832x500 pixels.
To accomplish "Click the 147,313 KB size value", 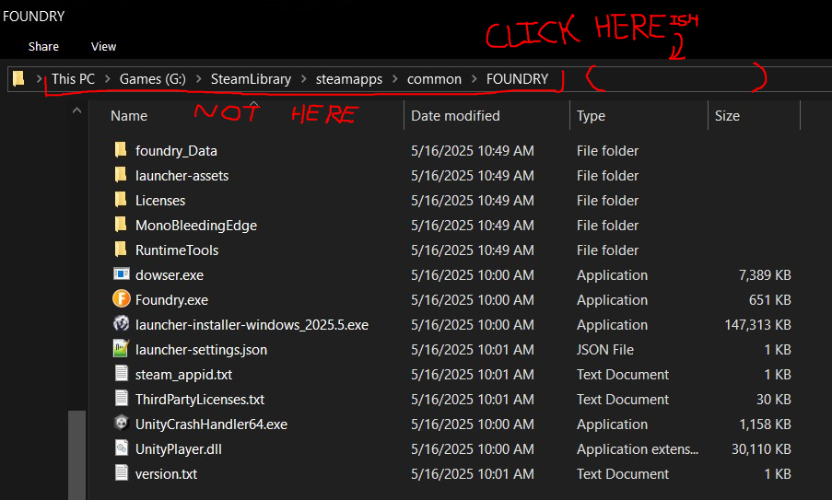I will point(757,325).
